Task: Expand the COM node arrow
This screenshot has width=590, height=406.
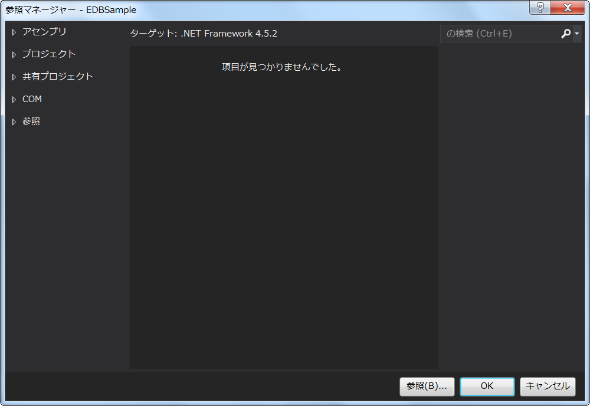Action: [14, 100]
